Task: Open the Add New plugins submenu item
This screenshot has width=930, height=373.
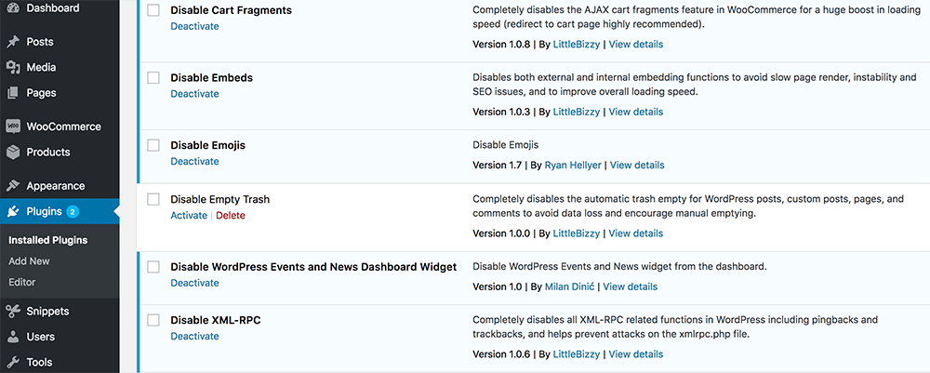Action: pyautogui.click(x=29, y=261)
